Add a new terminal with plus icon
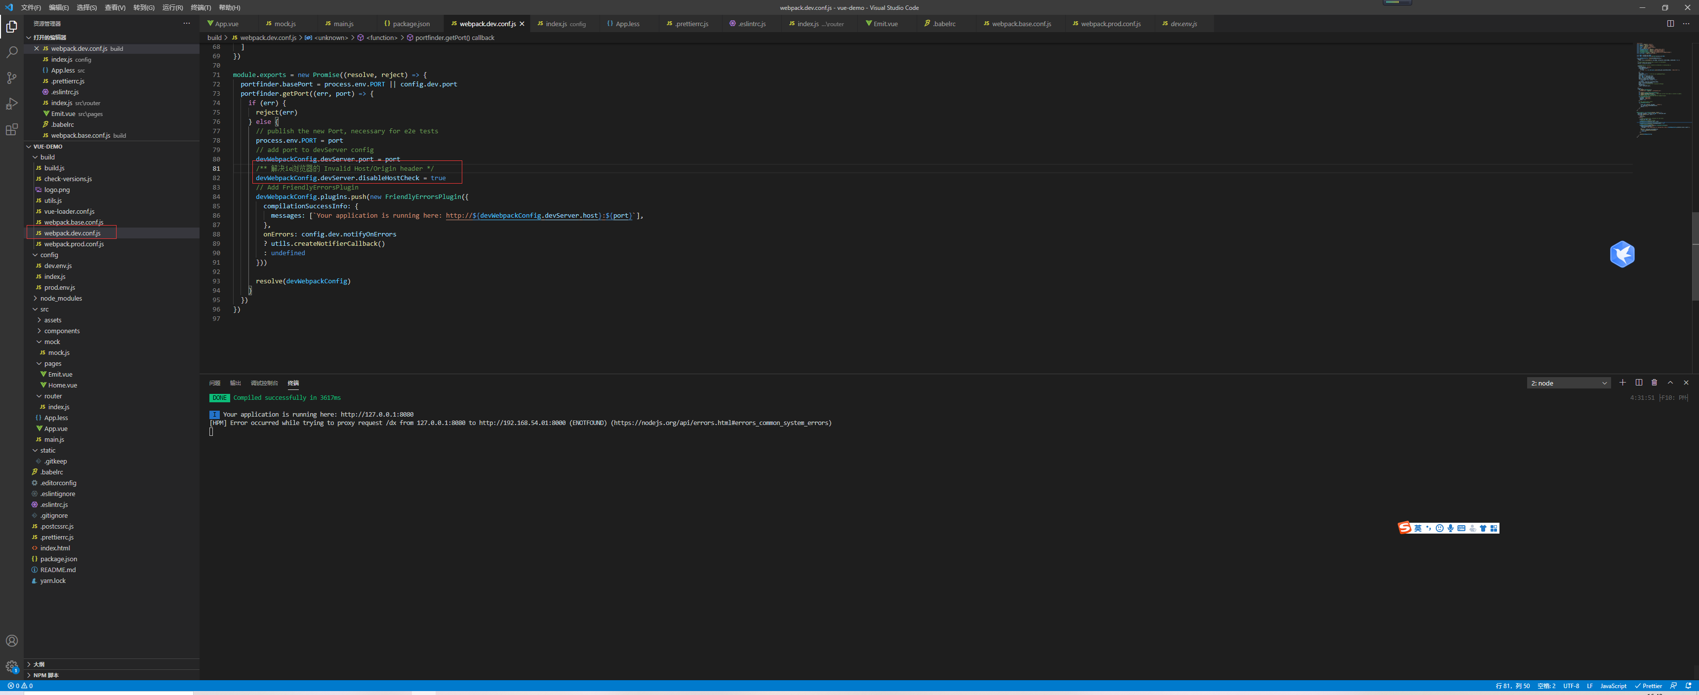This screenshot has height=695, width=1699. click(1622, 383)
